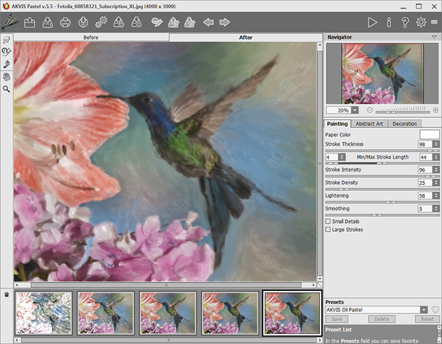Click the redo right arrow icon

(224, 23)
